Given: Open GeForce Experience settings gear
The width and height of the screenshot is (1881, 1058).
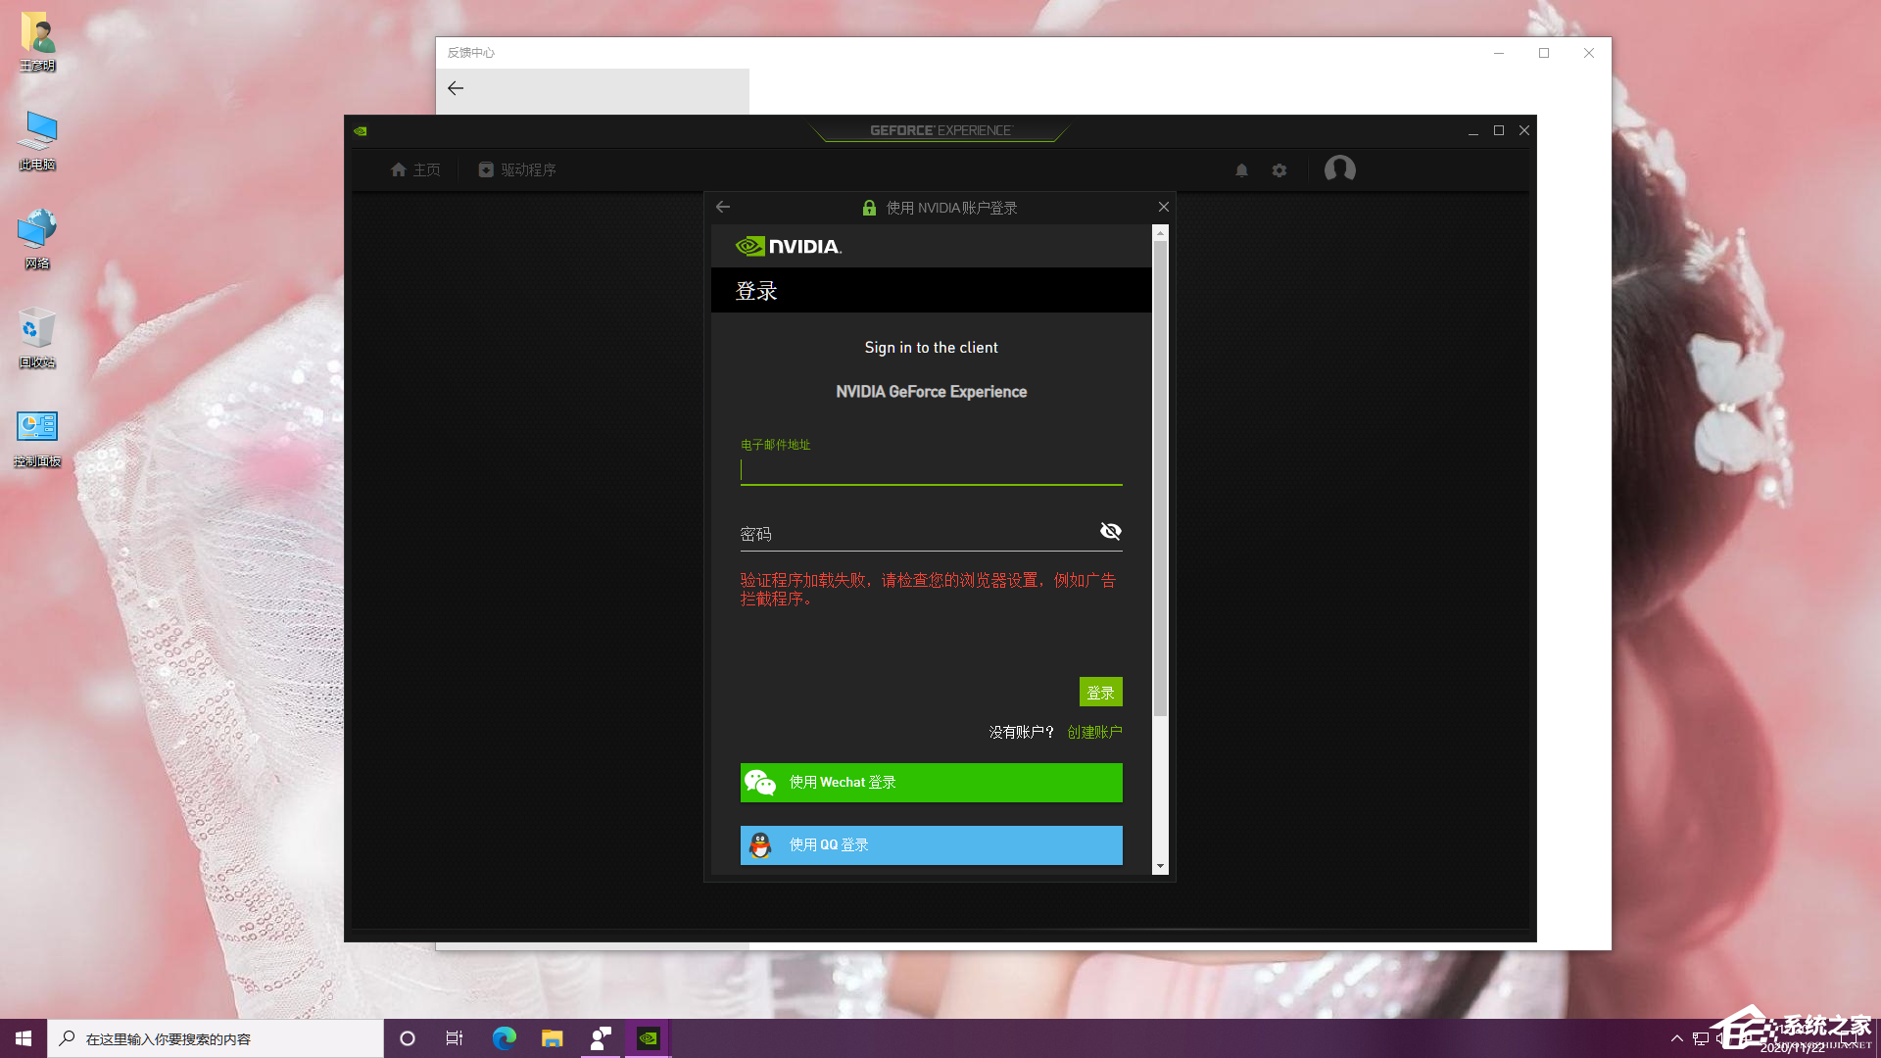Looking at the screenshot, I should click(1279, 170).
